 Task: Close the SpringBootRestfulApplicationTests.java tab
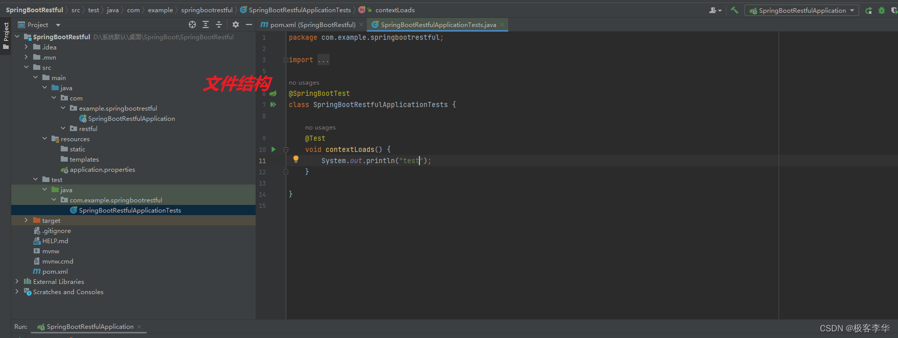(502, 24)
